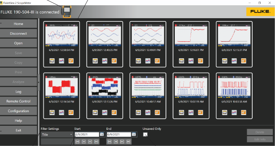Select the red block waveform thumbnail 12:14:54 PM
Screen dimensions: 275x146
tap(62, 87)
